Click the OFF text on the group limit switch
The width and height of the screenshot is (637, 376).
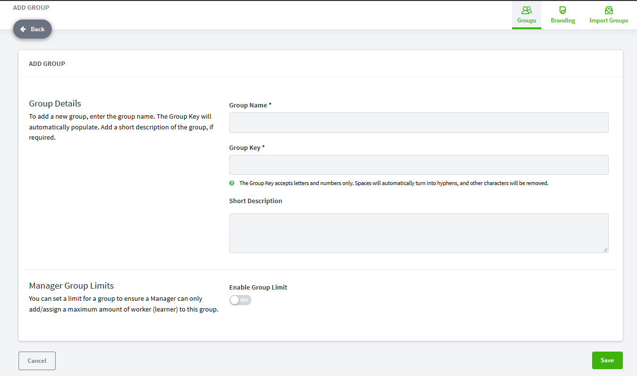pos(244,300)
